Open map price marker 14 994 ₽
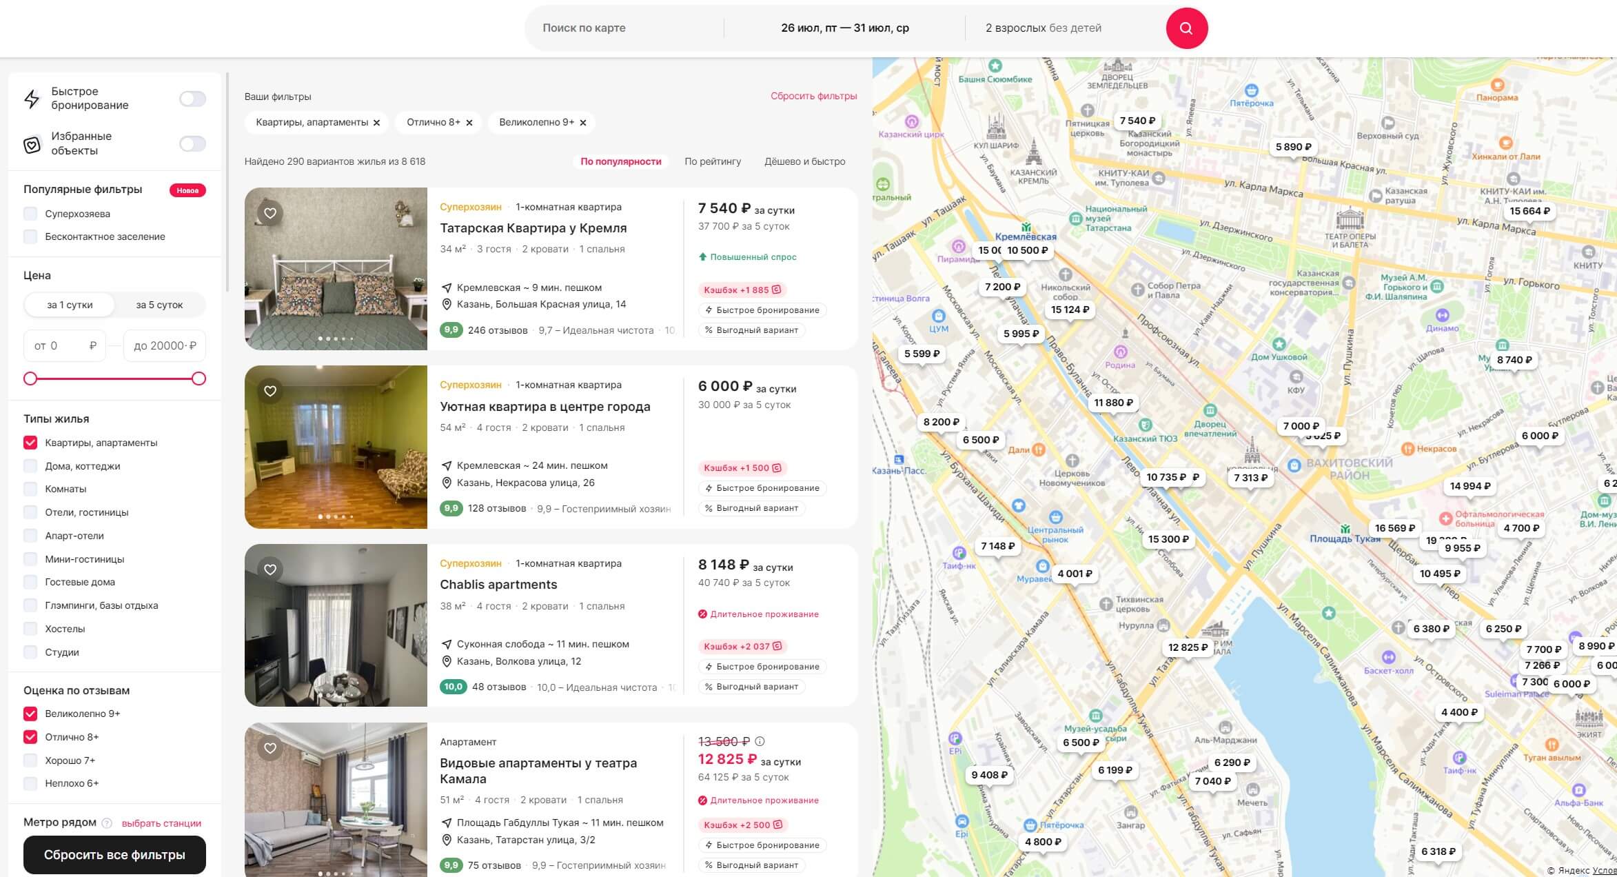Screen dimensions: 1617x877 pos(1469,486)
